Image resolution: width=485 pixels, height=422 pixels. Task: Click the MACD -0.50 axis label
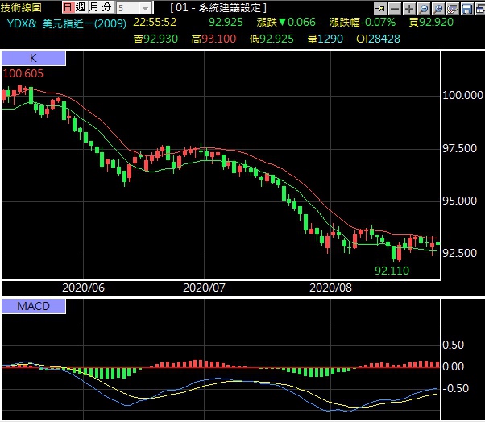456,388
